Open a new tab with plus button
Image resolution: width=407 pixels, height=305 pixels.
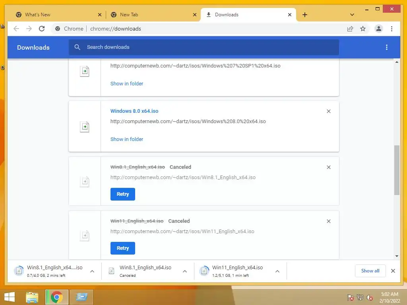coord(305,15)
